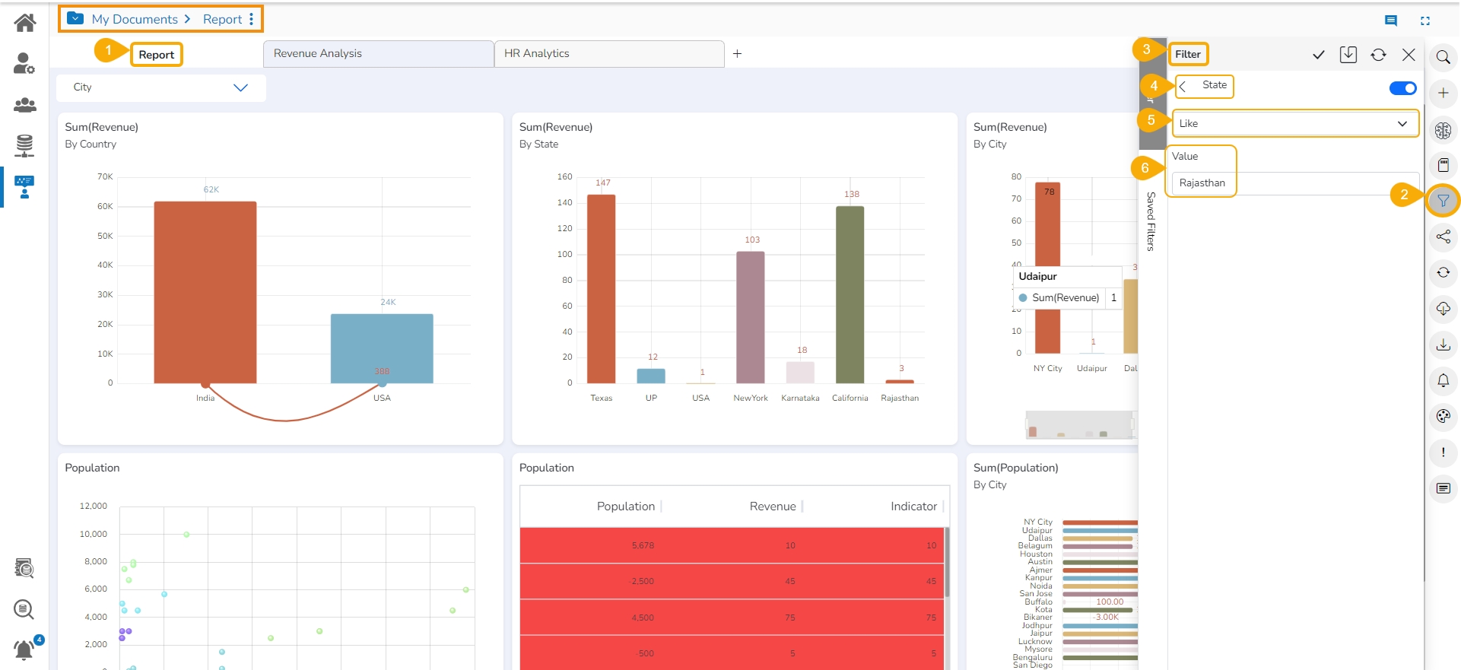Click the range slider below City chart
Screen dimensions: 1461x670
(1080, 425)
